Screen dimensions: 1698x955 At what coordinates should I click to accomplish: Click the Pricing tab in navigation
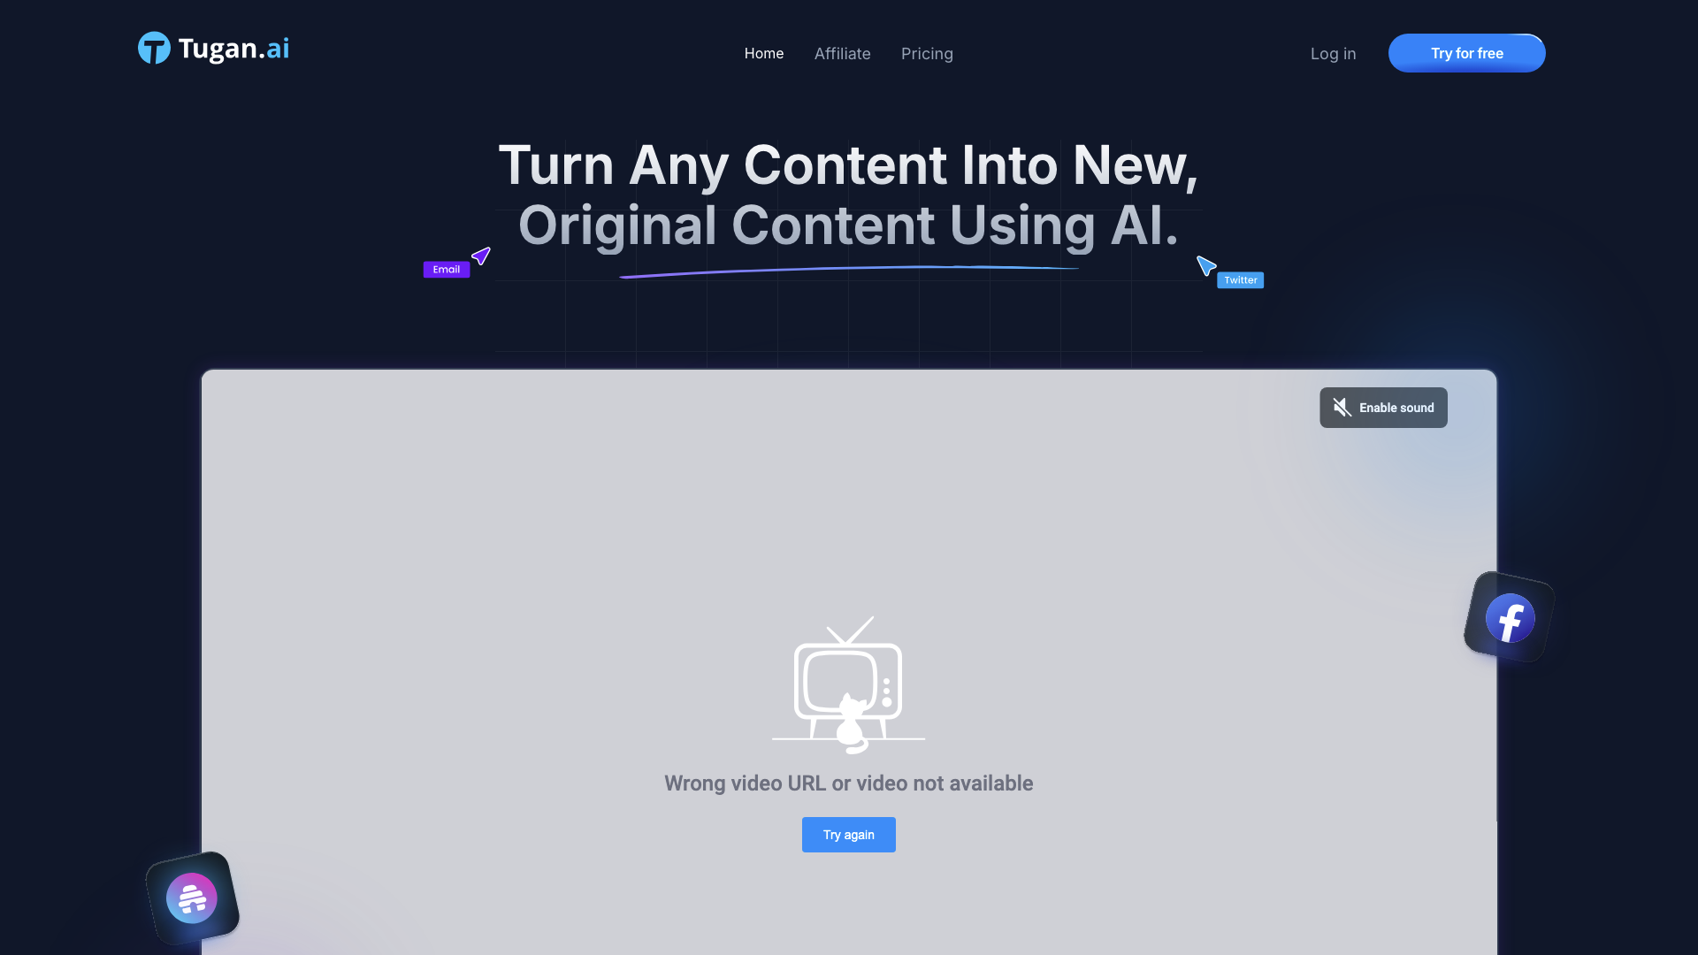tap(927, 52)
